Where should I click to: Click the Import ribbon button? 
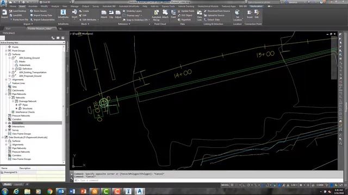tap(4, 14)
